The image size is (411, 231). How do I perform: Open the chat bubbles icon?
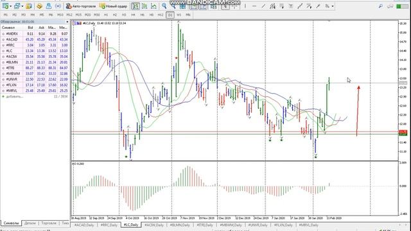pos(390,6)
